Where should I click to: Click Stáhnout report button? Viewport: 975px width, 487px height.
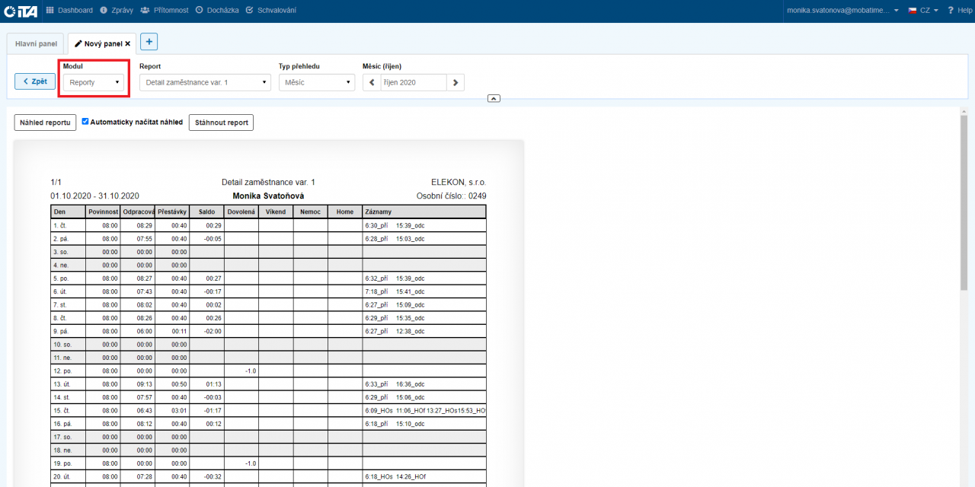(x=221, y=123)
